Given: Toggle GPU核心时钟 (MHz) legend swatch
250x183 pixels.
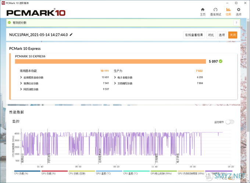Looking at the screenshot, I should (x=164, y=171).
